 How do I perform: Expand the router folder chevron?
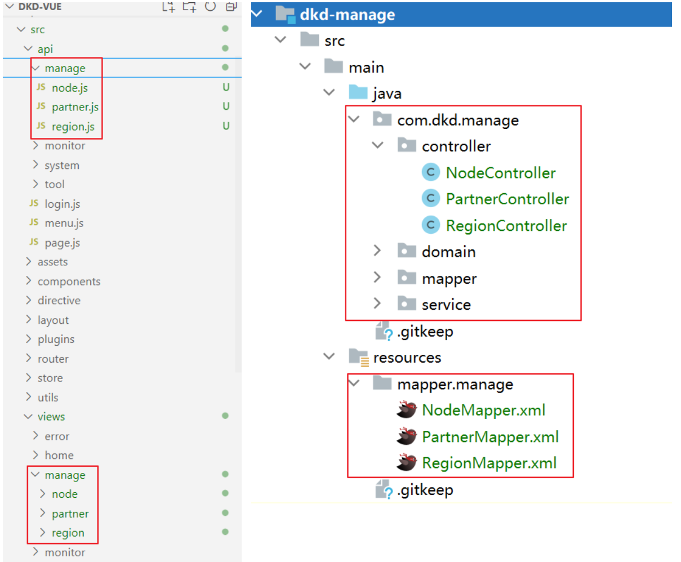[28, 358]
